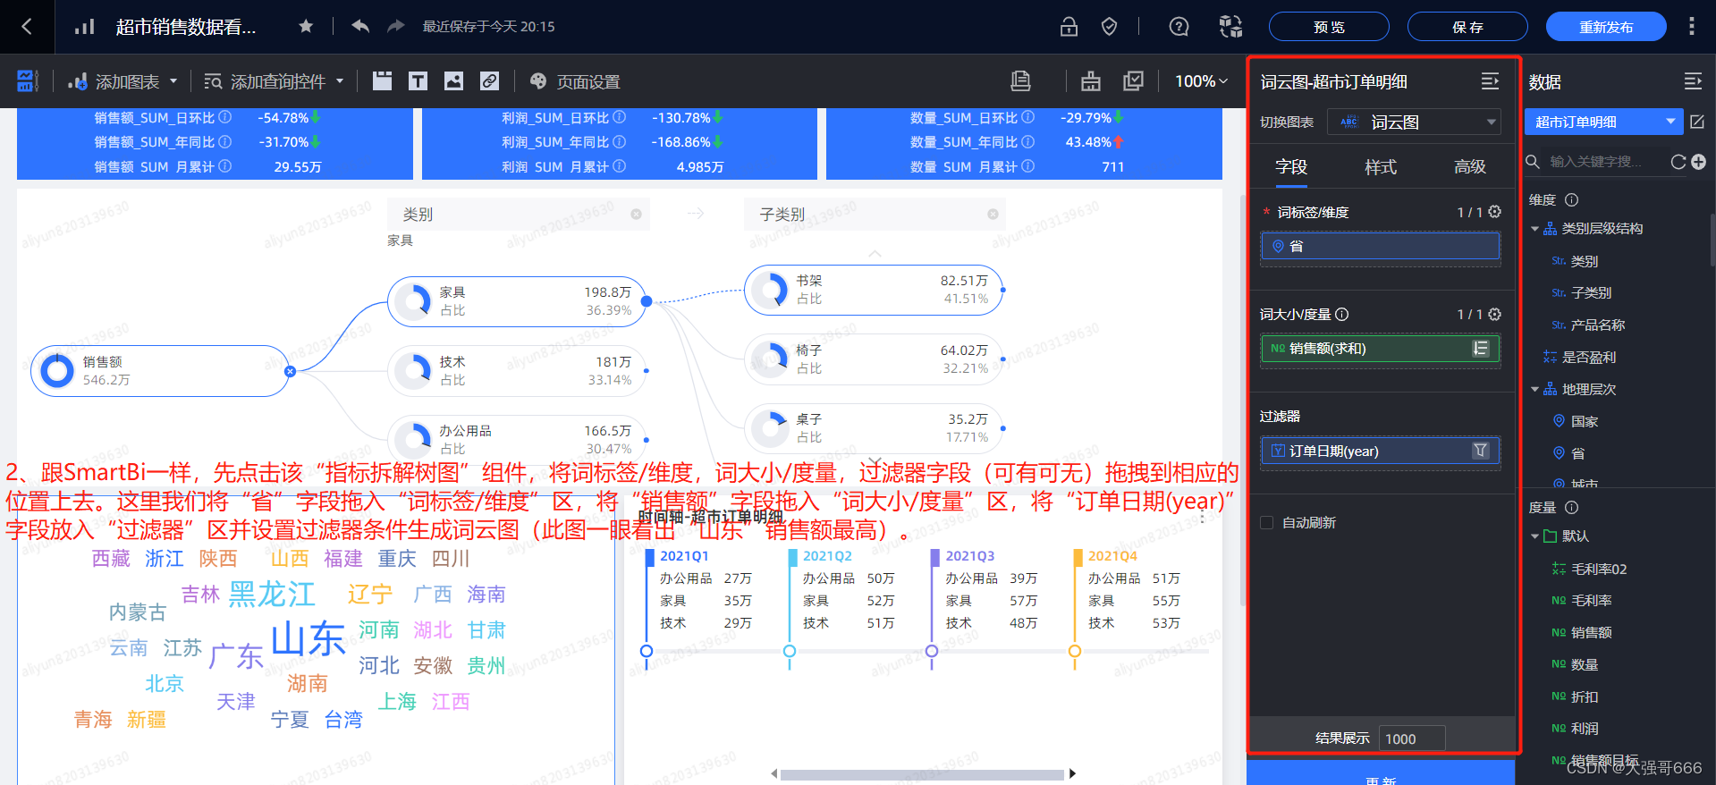Screen dimensions: 1716x785
Task: Show info tooltip next to 词大小/度量
Action: click(1342, 314)
